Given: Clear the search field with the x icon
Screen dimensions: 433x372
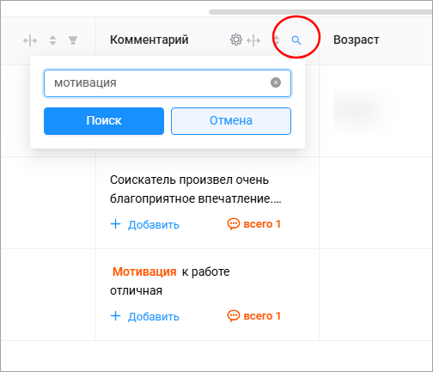Looking at the screenshot, I should (276, 82).
